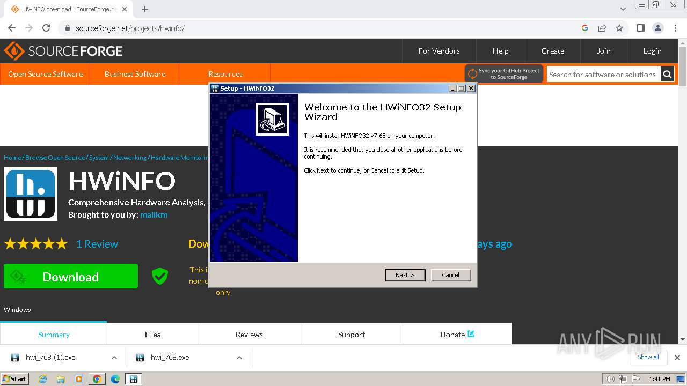Click Login in top navigation

(652, 51)
